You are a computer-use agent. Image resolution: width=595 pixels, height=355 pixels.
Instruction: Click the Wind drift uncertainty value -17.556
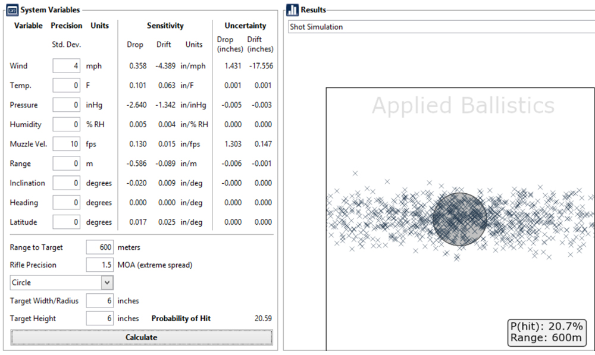coord(261,66)
